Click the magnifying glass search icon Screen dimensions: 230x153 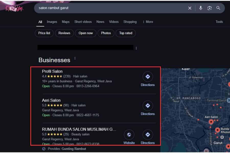tap(218, 8)
